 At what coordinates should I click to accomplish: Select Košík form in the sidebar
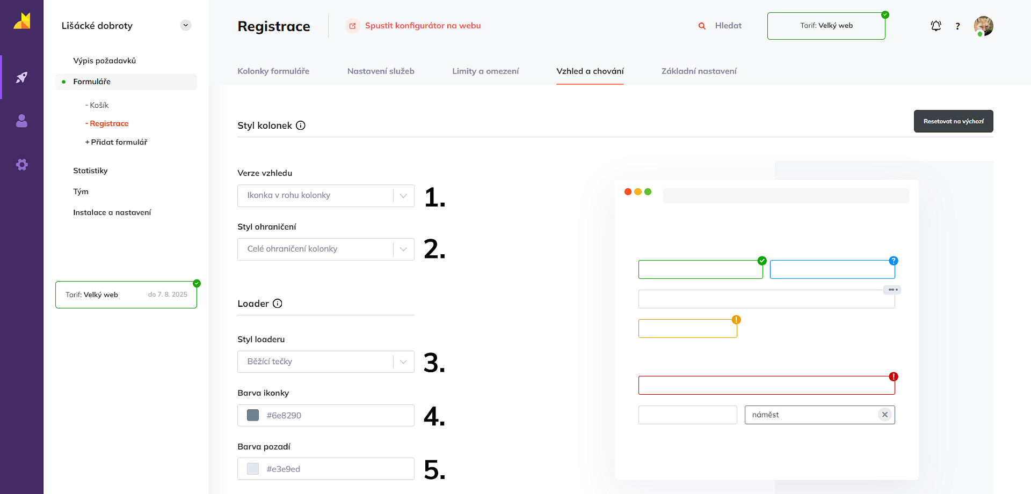pos(99,105)
